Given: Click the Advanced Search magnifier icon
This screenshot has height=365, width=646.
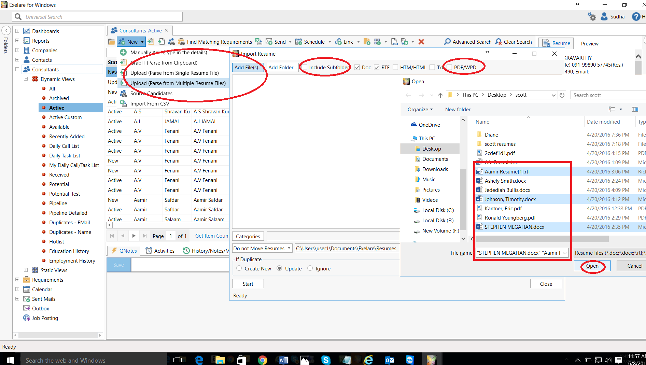Looking at the screenshot, I should pos(447,42).
